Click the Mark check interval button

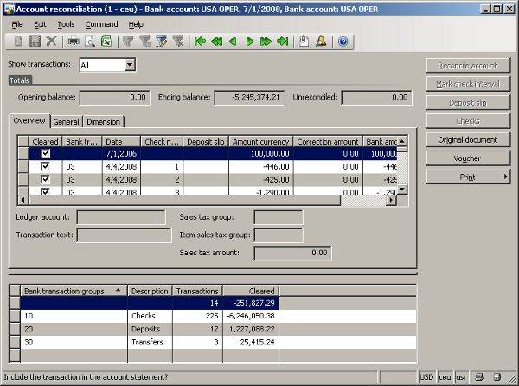point(468,84)
